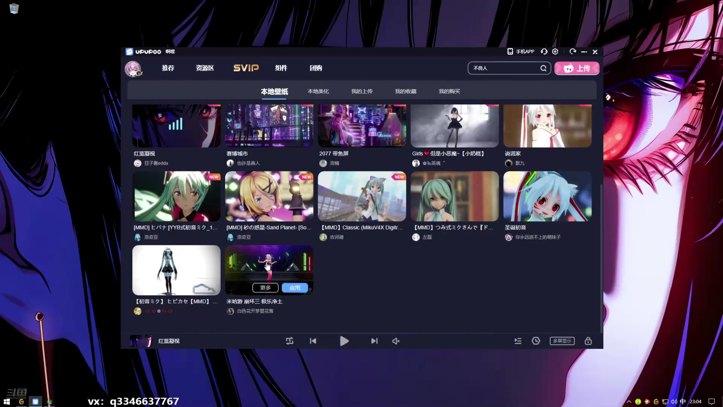Open the 手机APP phone icon
The height and width of the screenshot is (407, 723).
(x=510, y=52)
